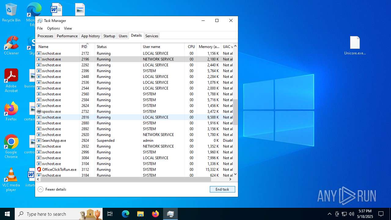Switch to the Performance tab
The width and height of the screenshot is (391, 220).
click(x=67, y=36)
